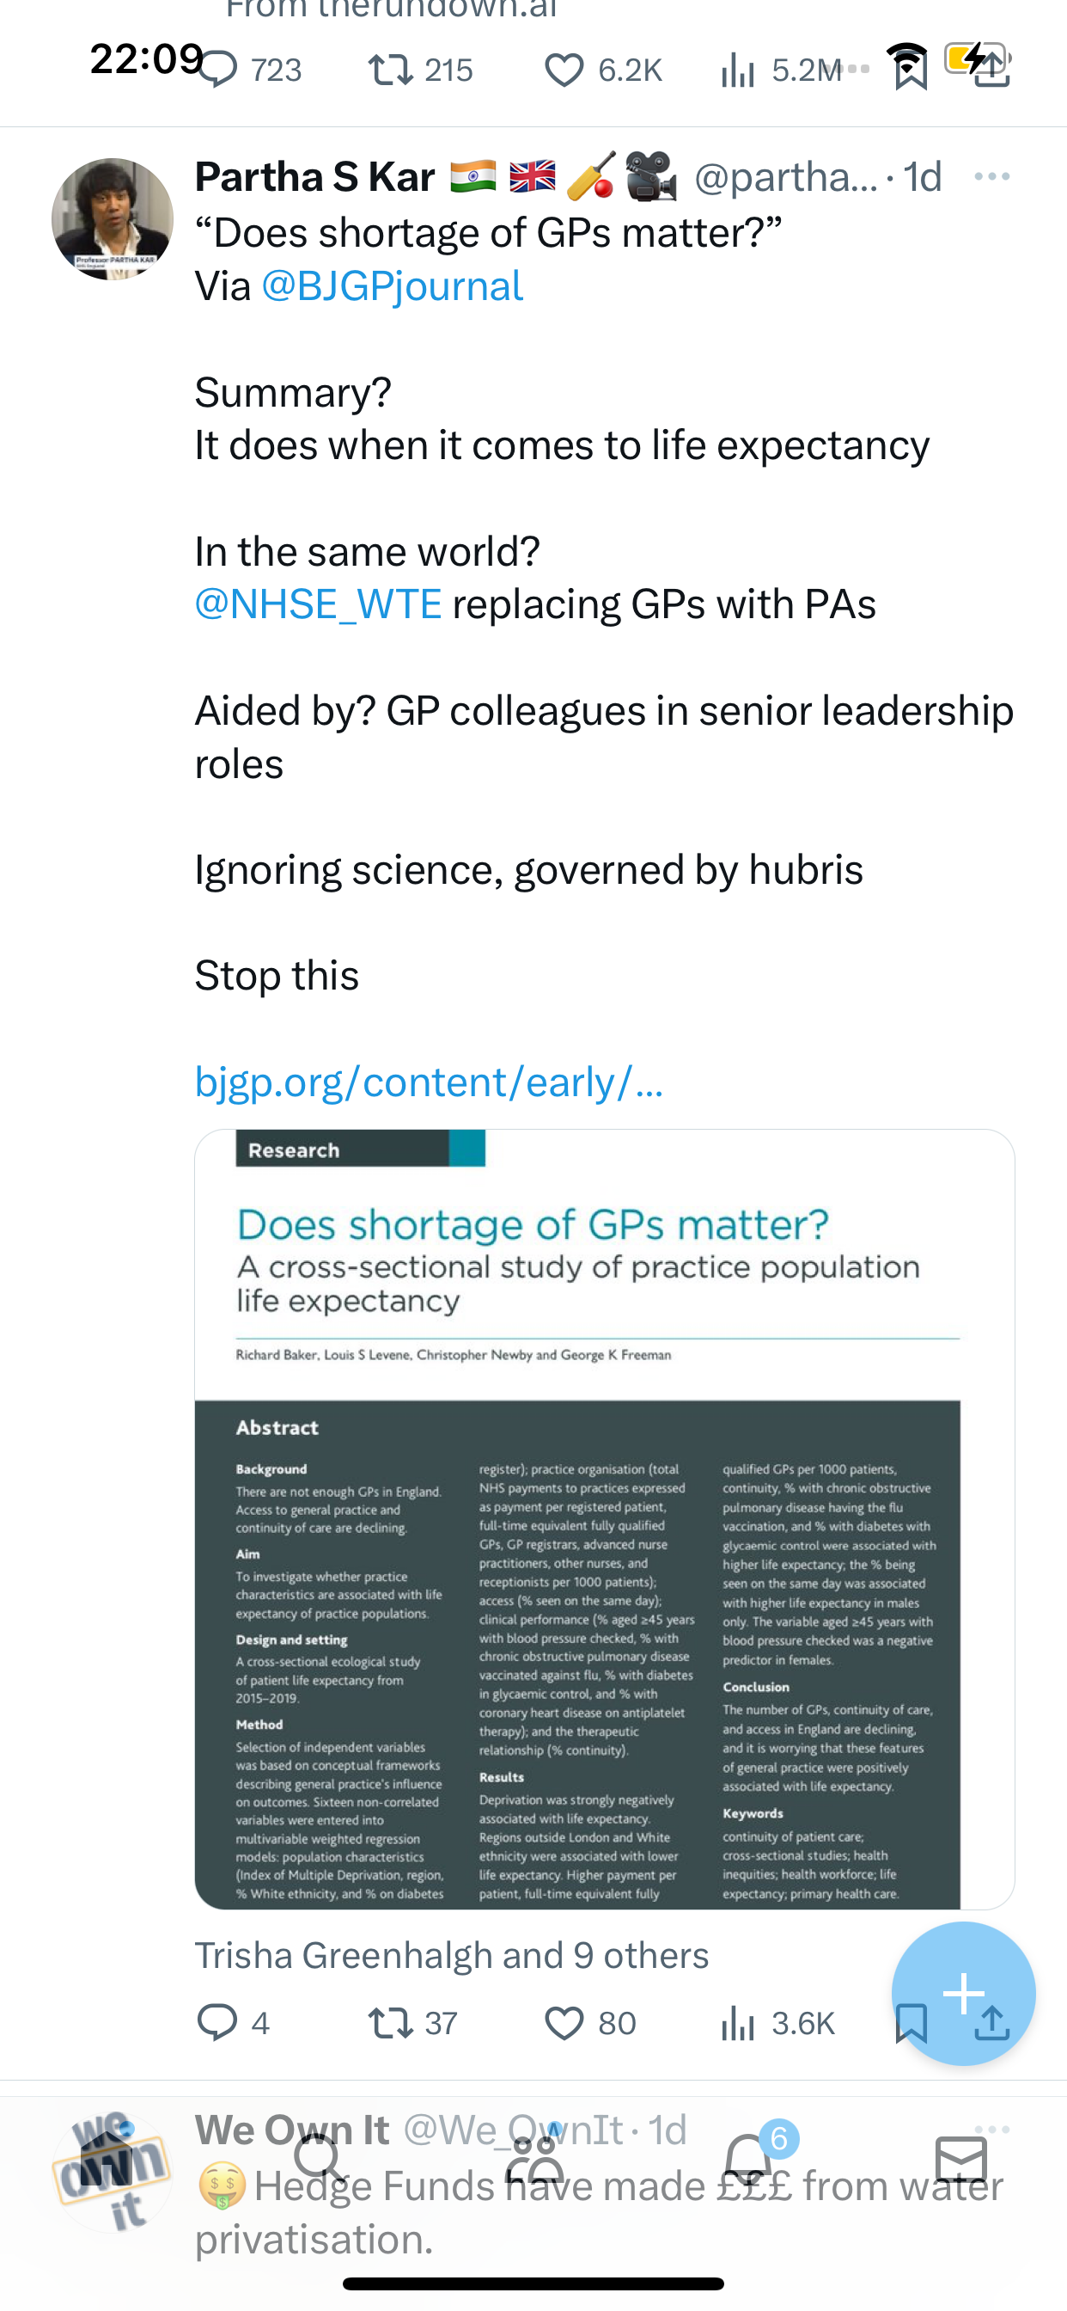Image resolution: width=1067 pixels, height=2311 pixels.
Task: Open the direct messages envelope tab
Action: [x=961, y=2159]
